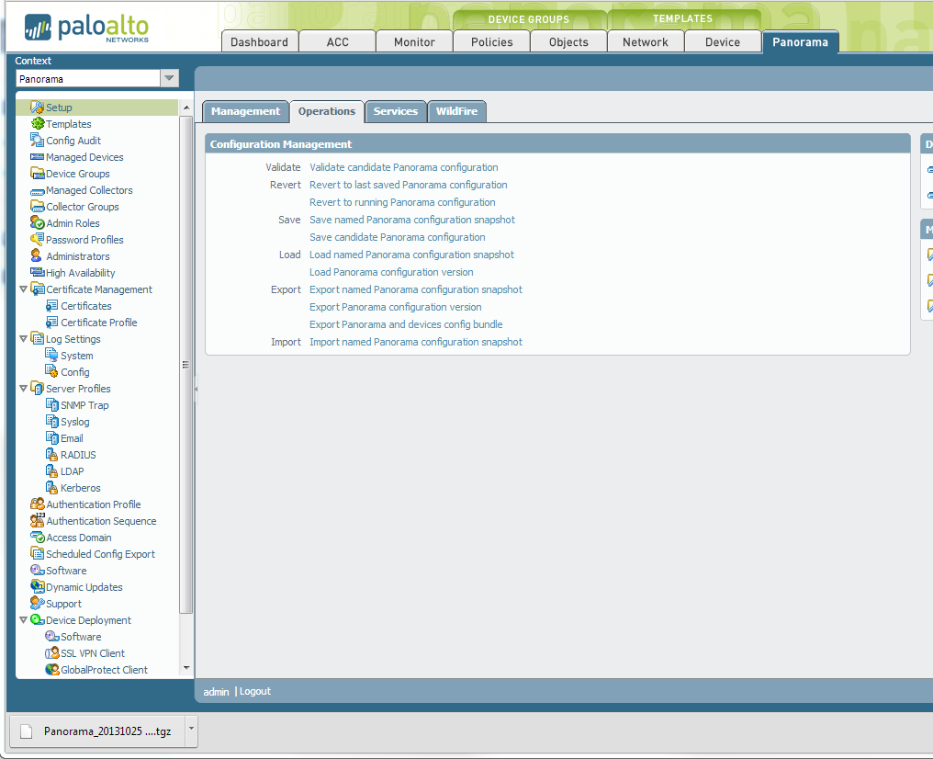Collapse the Certificate Management tree node

point(23,289)
